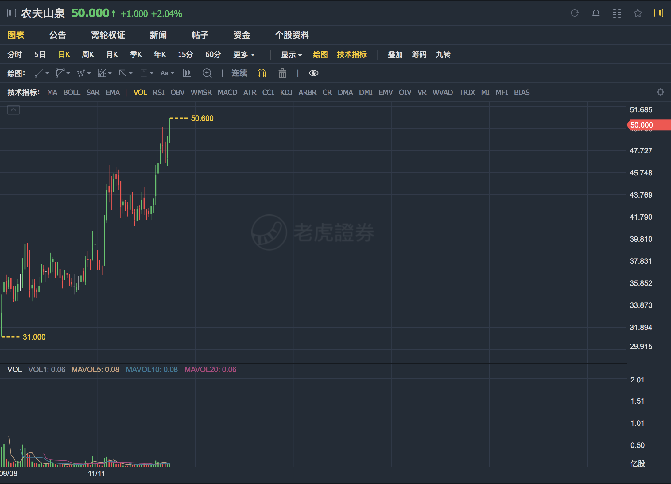Select the BIAS sub-indicator

coord(522,92)
